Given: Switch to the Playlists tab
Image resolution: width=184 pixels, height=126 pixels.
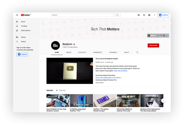Looking at the screenshot, I should [x=82, y=52].
